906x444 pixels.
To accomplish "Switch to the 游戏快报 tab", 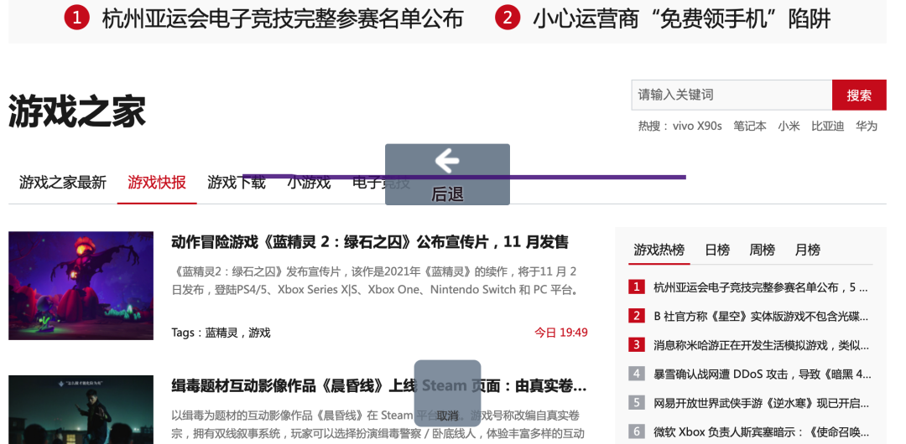I will (157, 183).
